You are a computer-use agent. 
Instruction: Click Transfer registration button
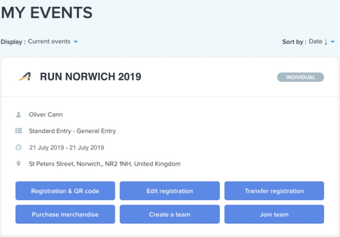coord(274,191)
